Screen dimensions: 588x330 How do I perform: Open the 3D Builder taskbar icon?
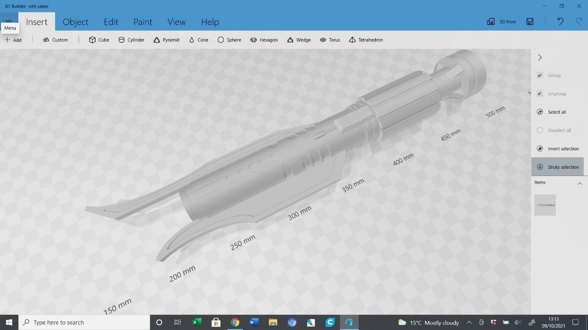349,322
